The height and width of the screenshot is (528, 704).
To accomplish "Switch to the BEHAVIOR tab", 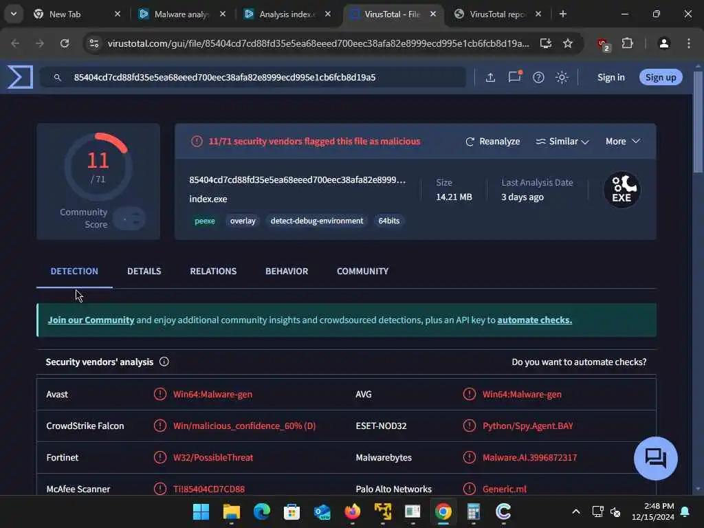I will coord(287,271).
